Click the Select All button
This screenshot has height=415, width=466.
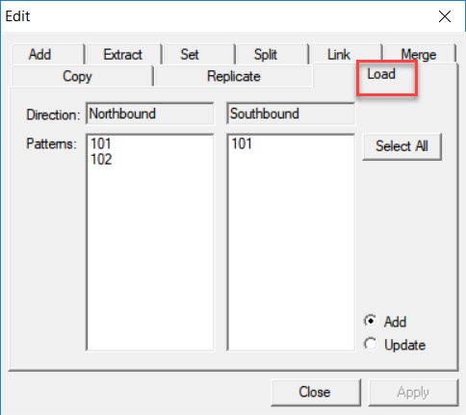point(401,146)
